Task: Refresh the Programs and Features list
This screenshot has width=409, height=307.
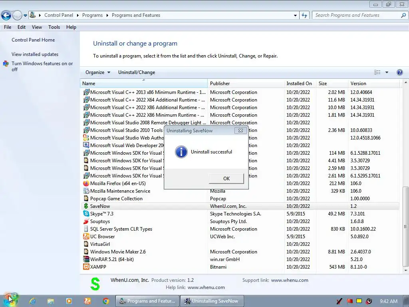Action: [x=304, y=16]
